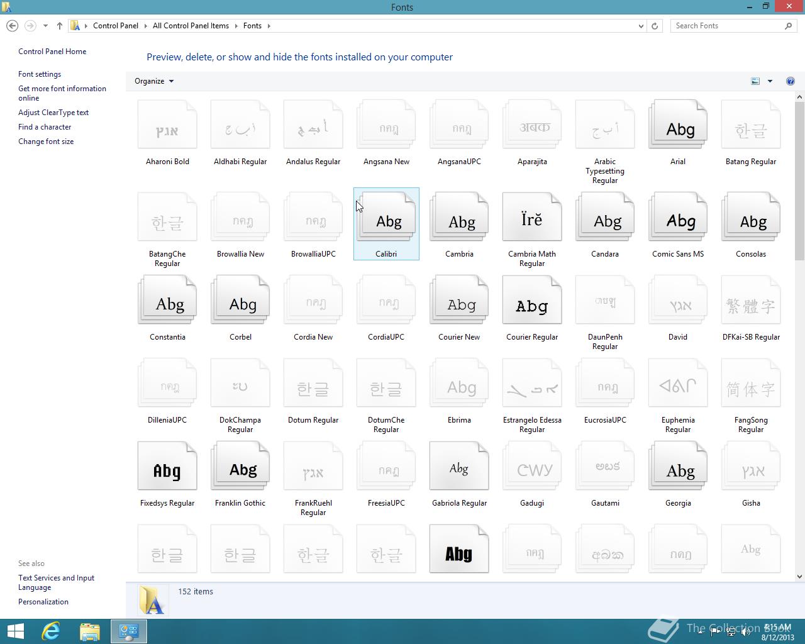
Task: Select the Aparajita font icon
Action: pos(532,125)
